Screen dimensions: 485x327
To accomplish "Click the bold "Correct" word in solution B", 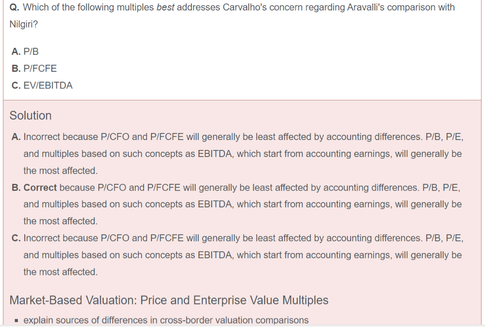I will [40, 187].
